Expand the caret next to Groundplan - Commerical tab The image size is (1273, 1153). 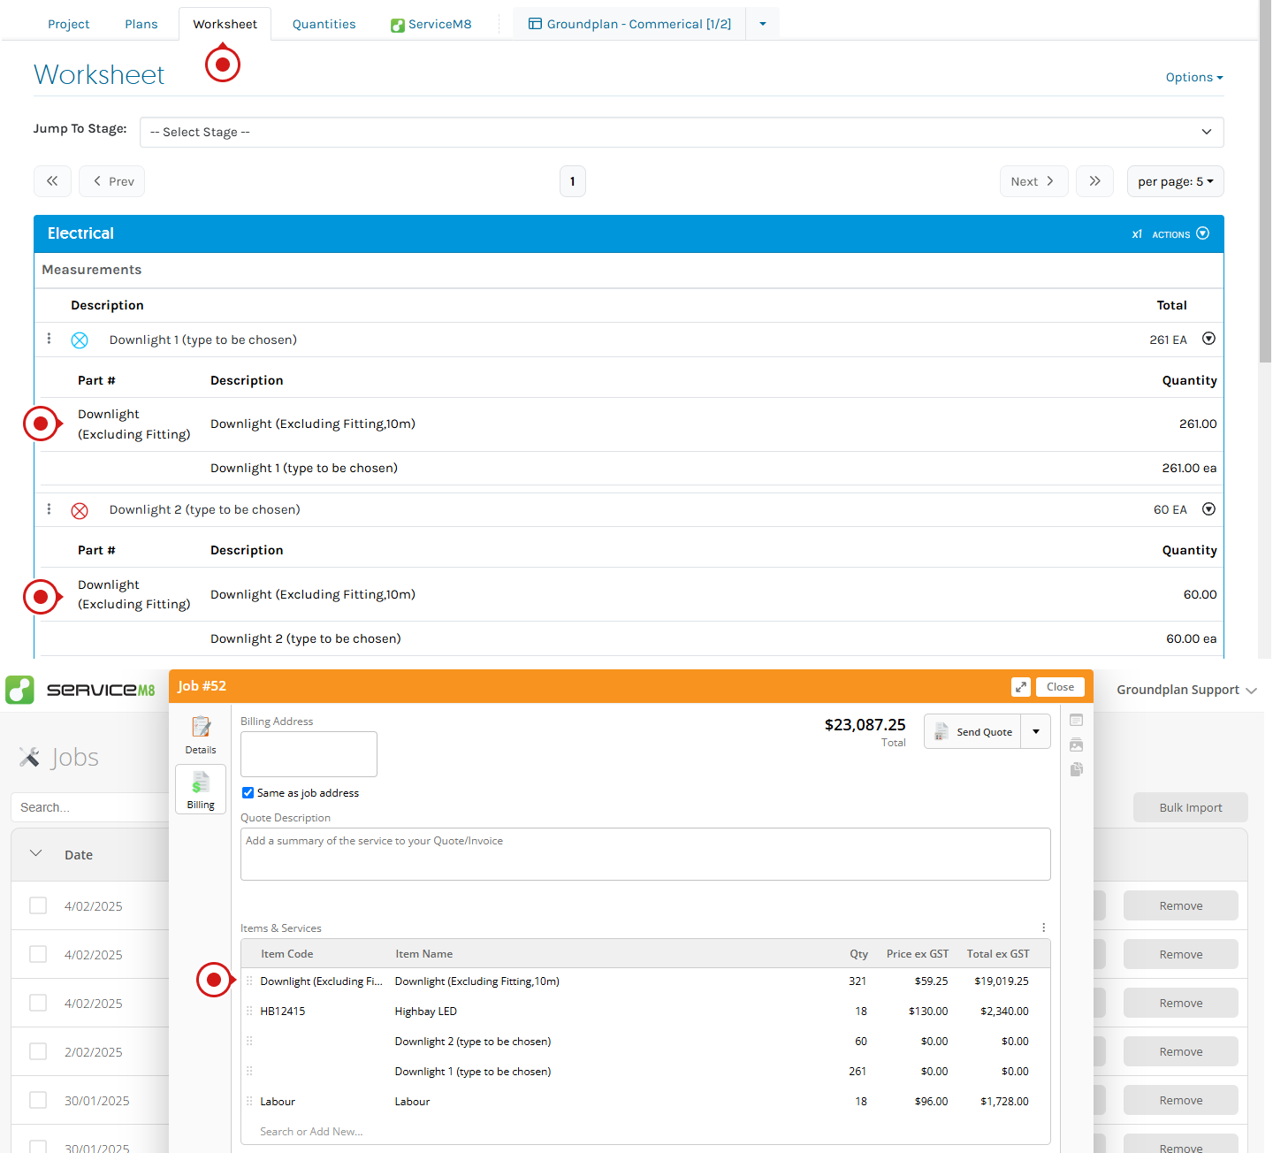763,24
